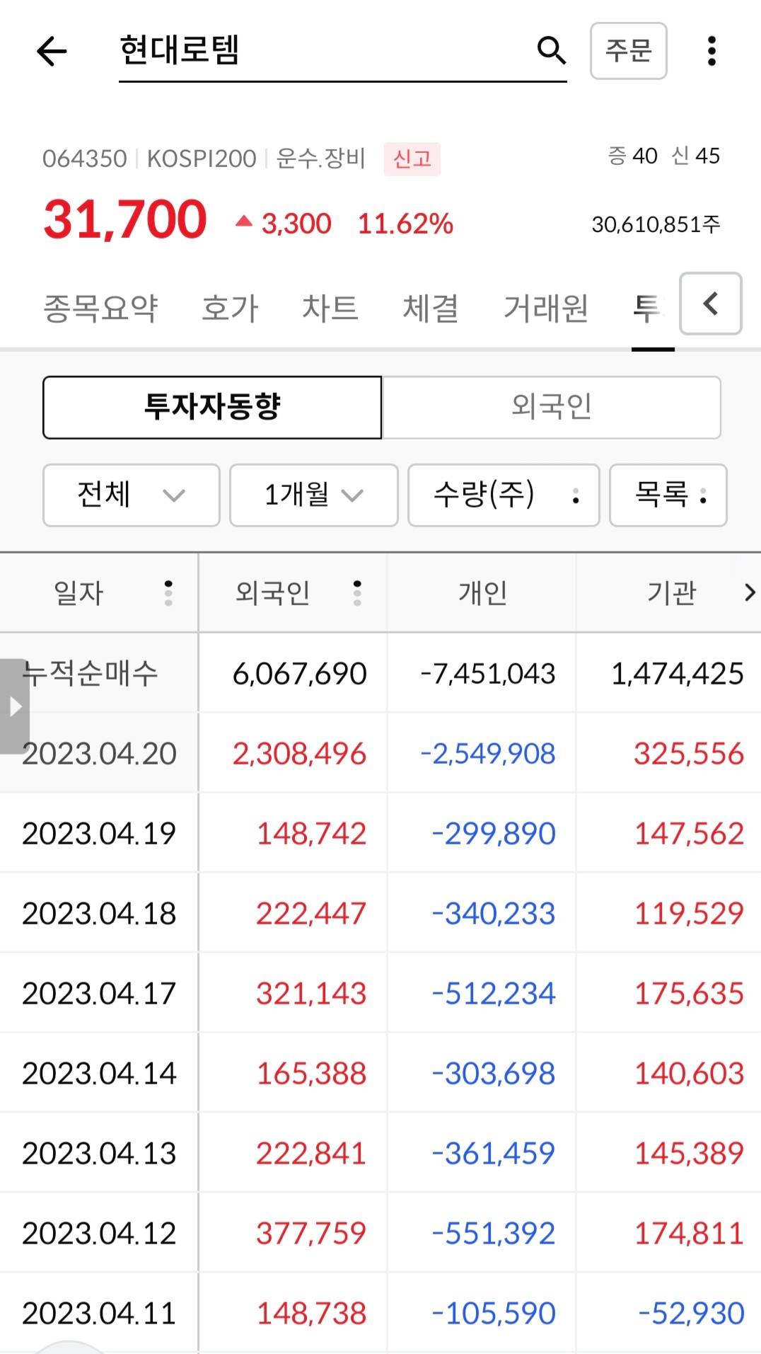
Task: Tap foreign value 222,841
Action: pos(311,1154)
